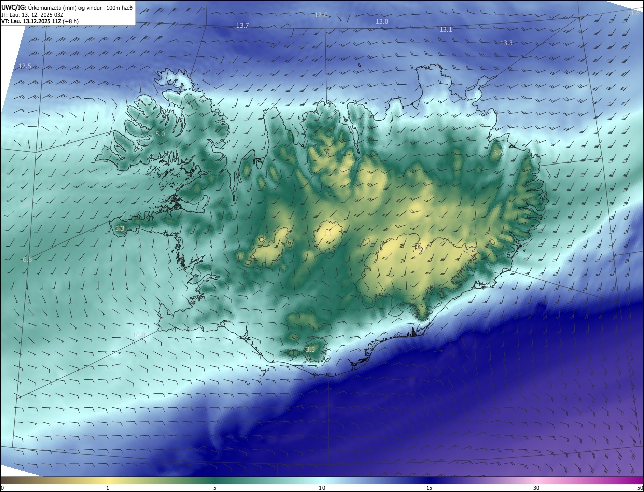Click the 13.3 value label on the map
644x492 pixels.
coord(506,43)
